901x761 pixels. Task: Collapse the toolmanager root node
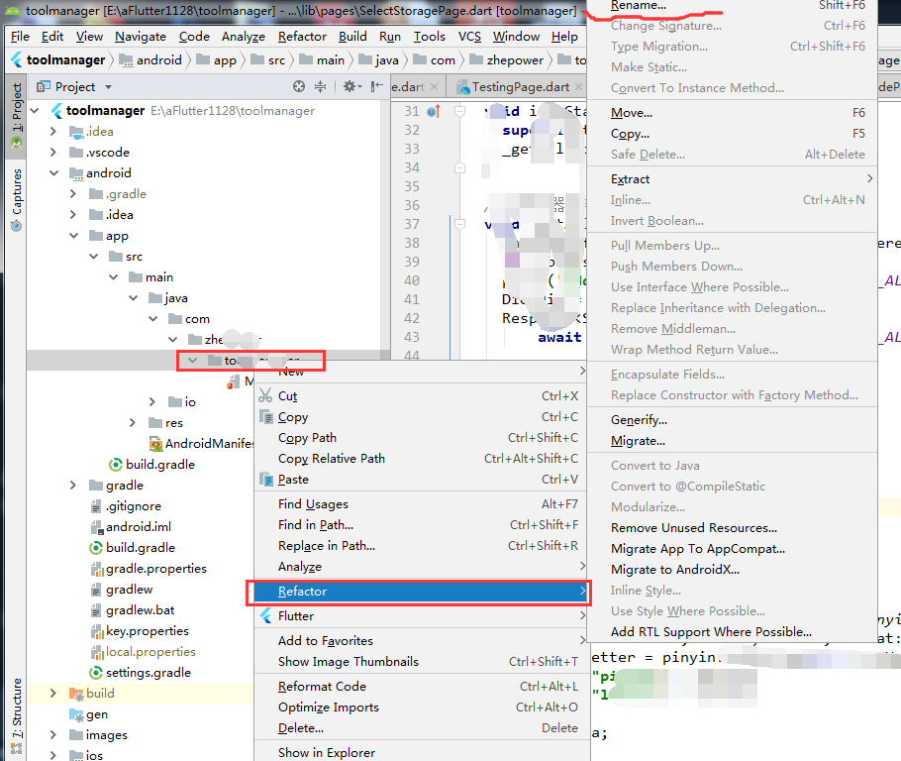click(x=35, y=110)
